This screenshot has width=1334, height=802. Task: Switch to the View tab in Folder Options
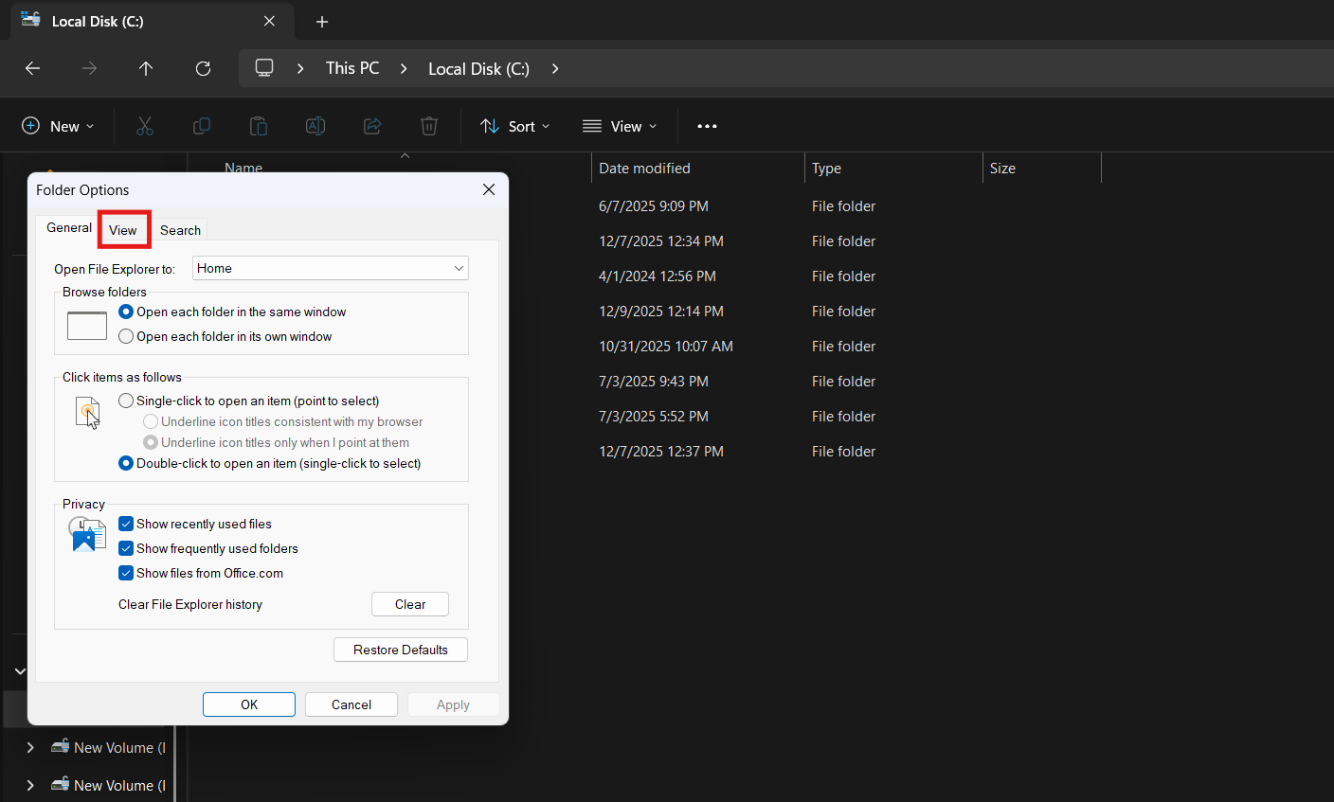[x=123, y=229]
